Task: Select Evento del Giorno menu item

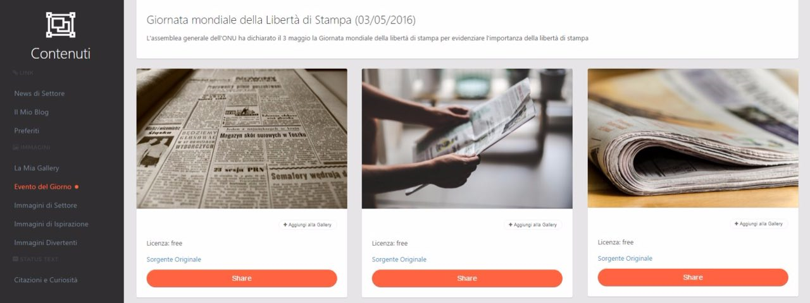Action: [x=43, y=187]
